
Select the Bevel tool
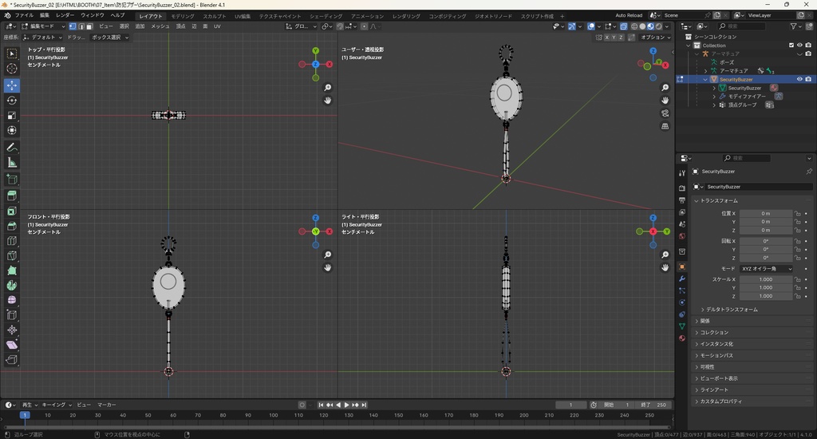pos(11,226)
